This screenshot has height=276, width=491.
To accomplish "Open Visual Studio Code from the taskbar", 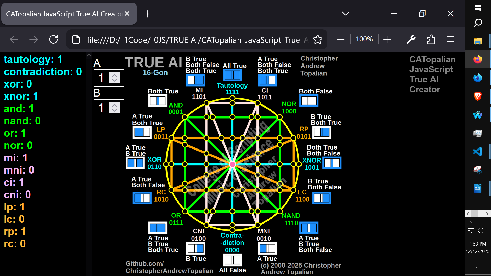I will [x=478, y=151].
